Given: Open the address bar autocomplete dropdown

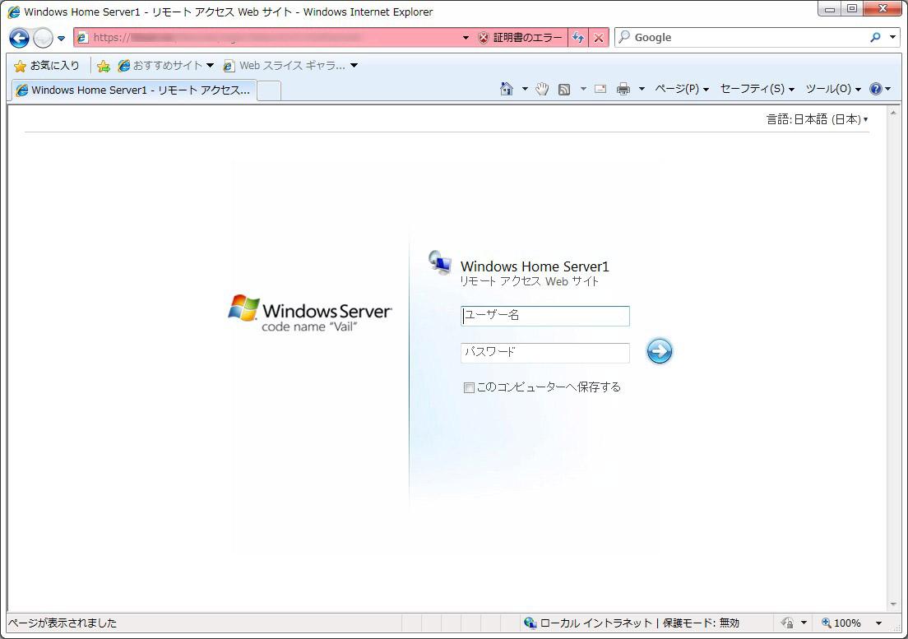Looking at the screenshot, I should click(x=466, y=38).
